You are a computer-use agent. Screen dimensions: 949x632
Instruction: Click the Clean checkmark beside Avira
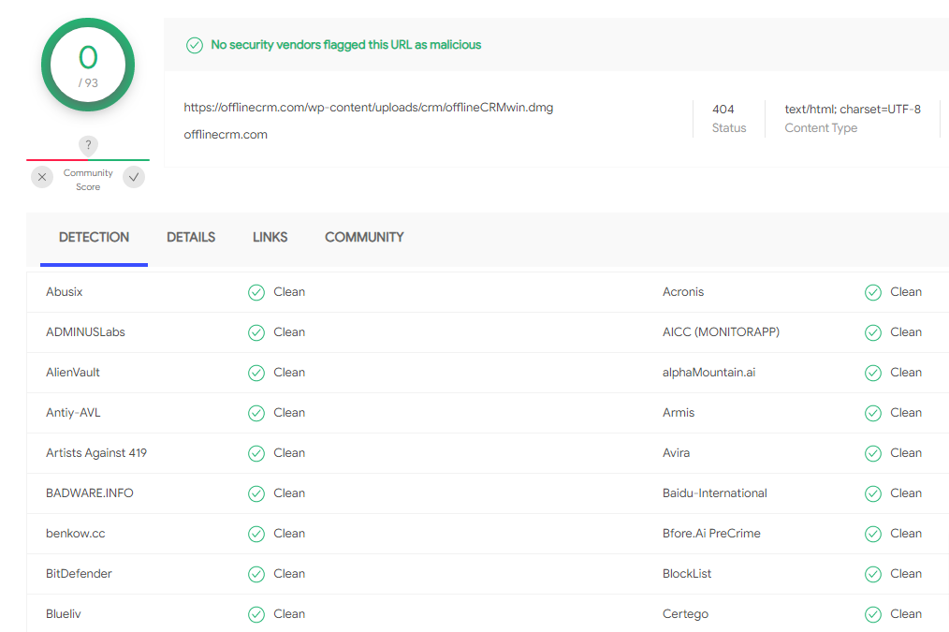(872, 452)
